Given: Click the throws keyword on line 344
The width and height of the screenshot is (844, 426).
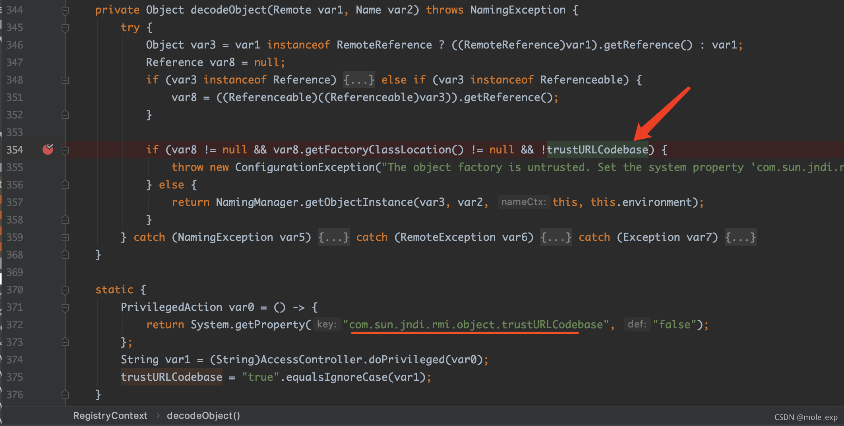Looking at the screenshot, I should (x=445, y=10).
